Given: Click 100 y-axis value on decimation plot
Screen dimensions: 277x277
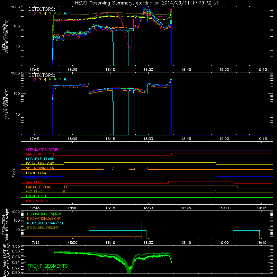Looking at the screenshot, I should point(17,220).
